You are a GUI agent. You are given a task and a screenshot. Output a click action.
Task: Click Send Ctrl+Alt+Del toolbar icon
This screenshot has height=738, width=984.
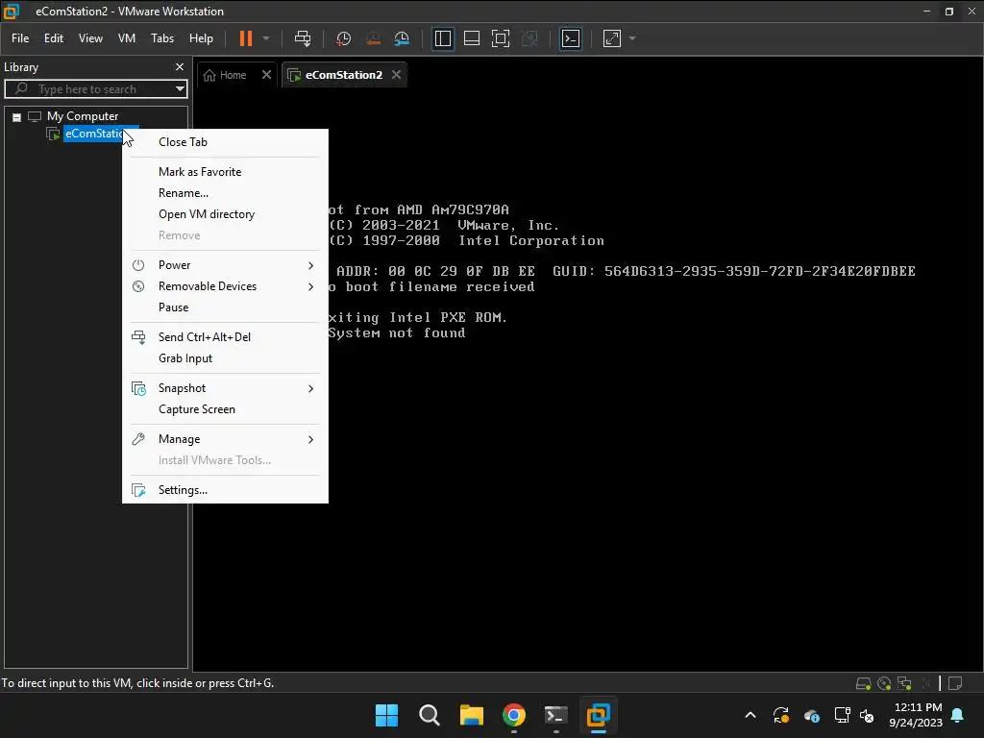[303, 38]
